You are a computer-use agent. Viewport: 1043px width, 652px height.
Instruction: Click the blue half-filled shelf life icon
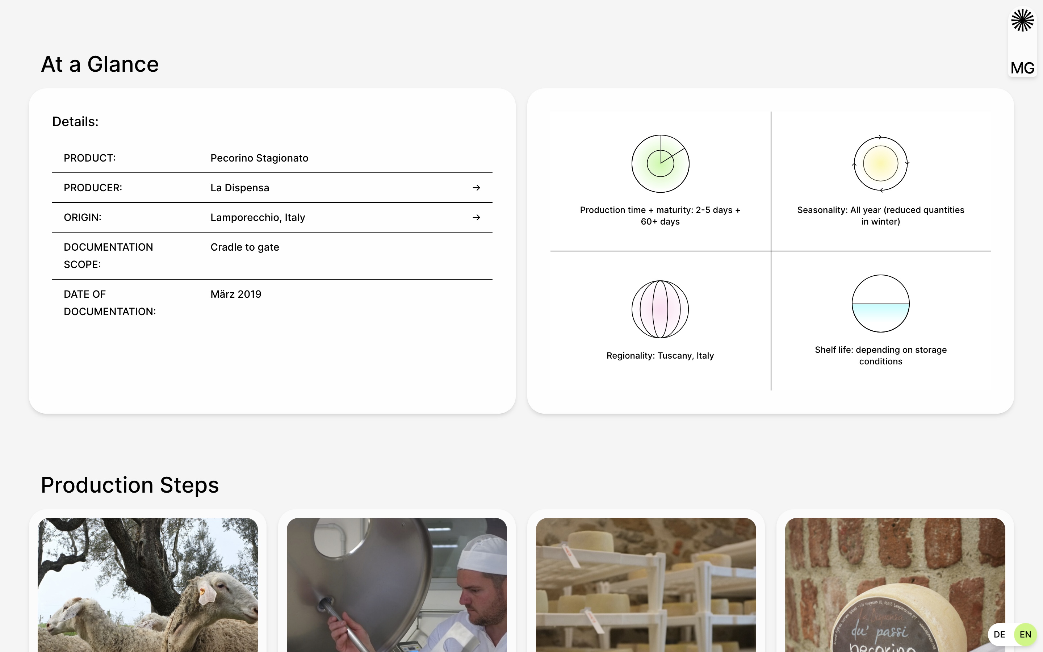(880, 304)
